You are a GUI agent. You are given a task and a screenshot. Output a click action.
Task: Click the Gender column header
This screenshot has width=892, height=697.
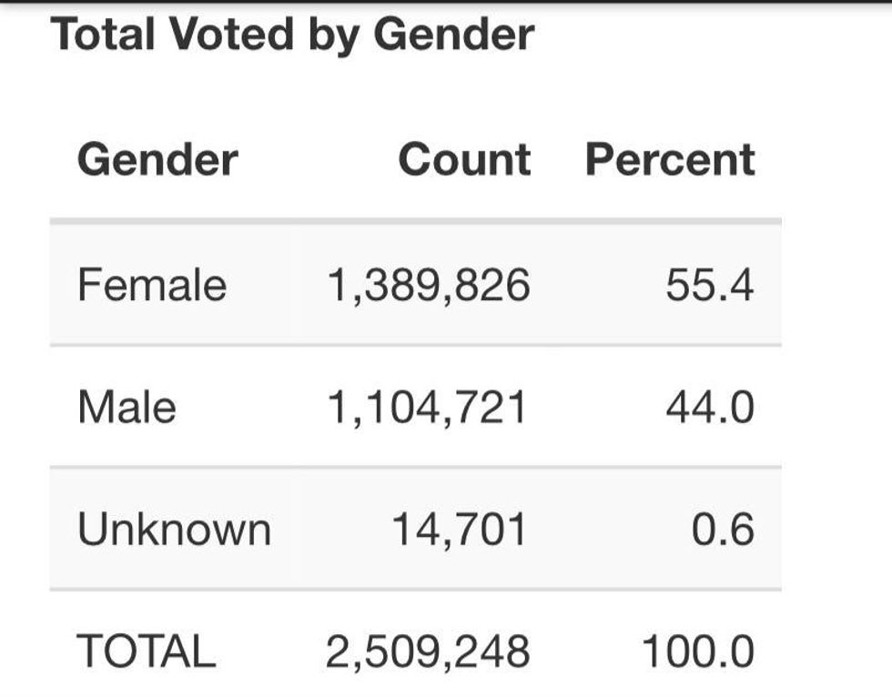(x=157, y=159)
